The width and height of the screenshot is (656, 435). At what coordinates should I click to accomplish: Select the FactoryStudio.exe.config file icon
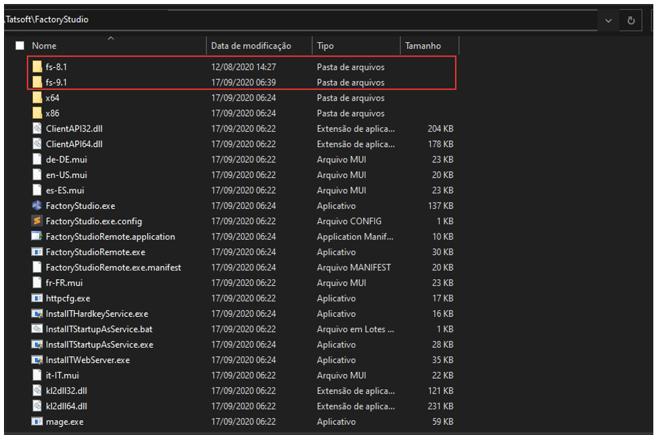point(37,221)
